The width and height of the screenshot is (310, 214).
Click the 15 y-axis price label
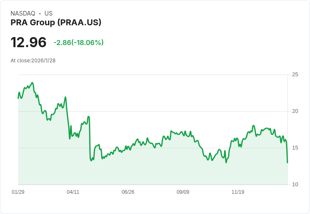click(295, 148)
